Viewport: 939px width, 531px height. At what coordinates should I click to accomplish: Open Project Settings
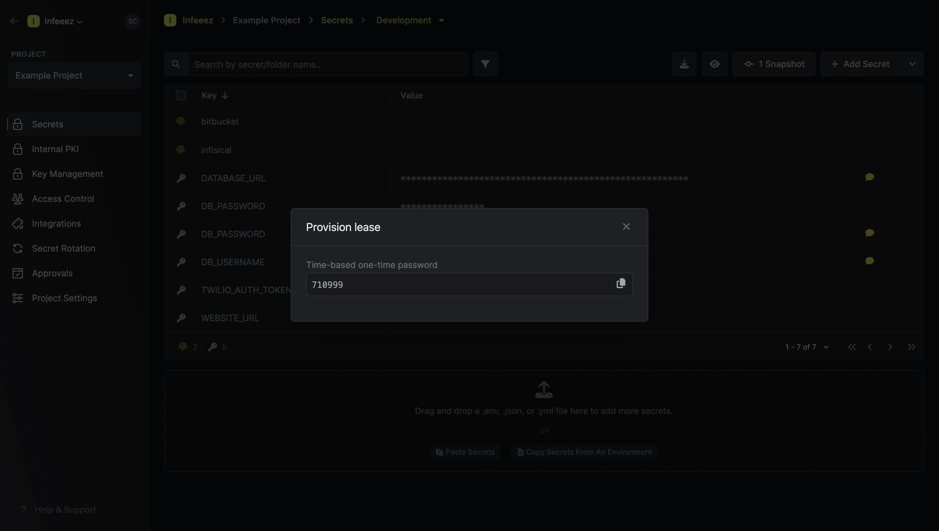pyautogui.click(x=74, y=298)
